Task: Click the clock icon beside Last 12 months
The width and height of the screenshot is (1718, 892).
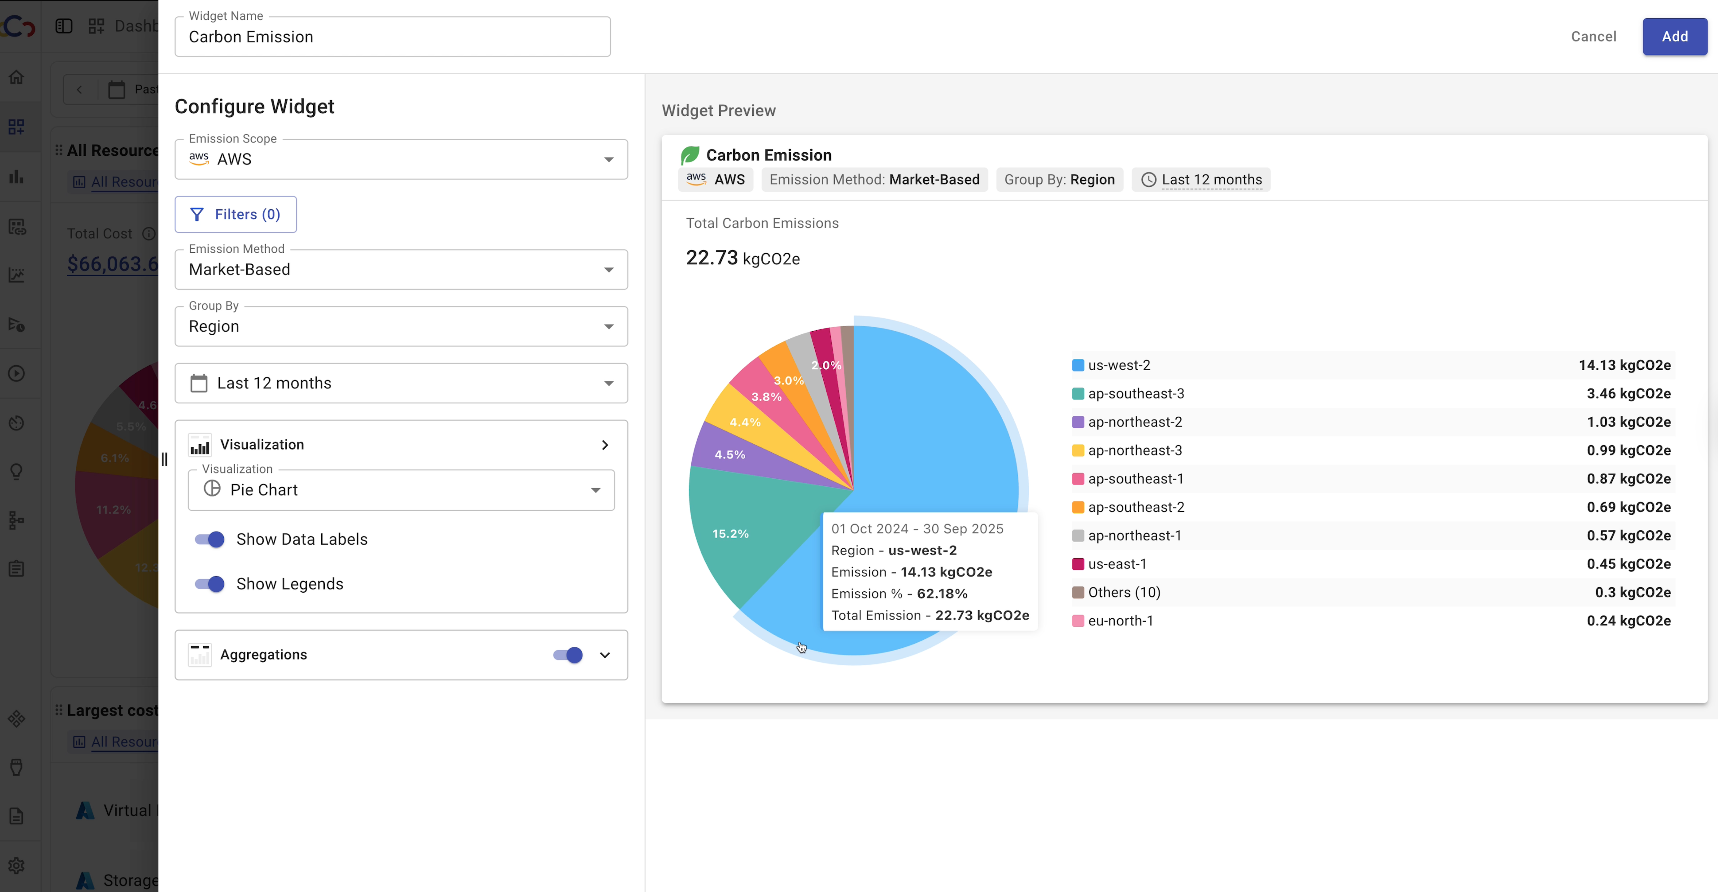Action: (x=1148, y=180)
